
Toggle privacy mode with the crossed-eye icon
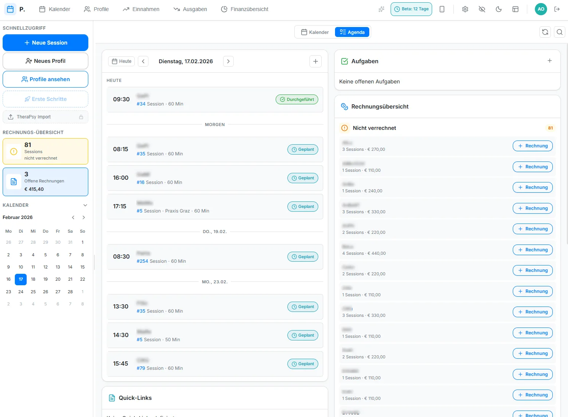[x=482, y=9]
